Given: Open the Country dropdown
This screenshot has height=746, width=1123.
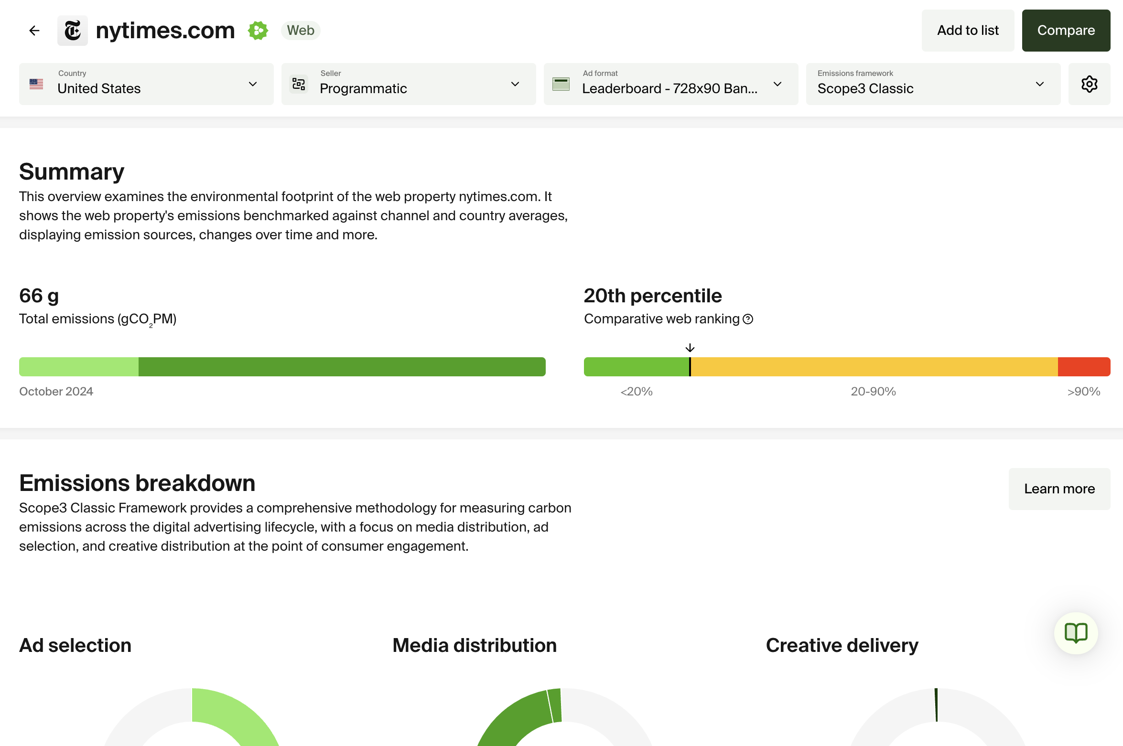Looking at the screenshot, I should coord(146,84).
